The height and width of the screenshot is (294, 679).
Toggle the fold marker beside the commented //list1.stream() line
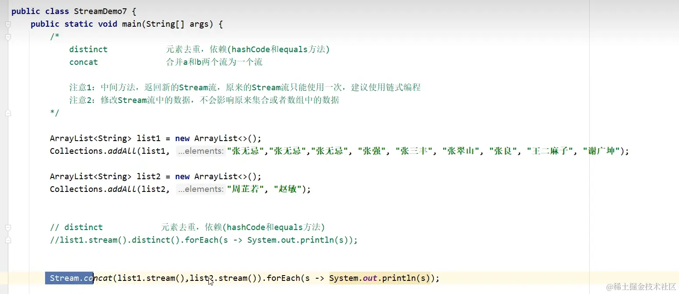pyautogui.click(x=8, y=240)
